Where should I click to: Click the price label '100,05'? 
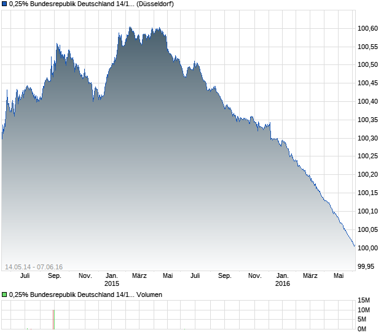tap(367, 229)
